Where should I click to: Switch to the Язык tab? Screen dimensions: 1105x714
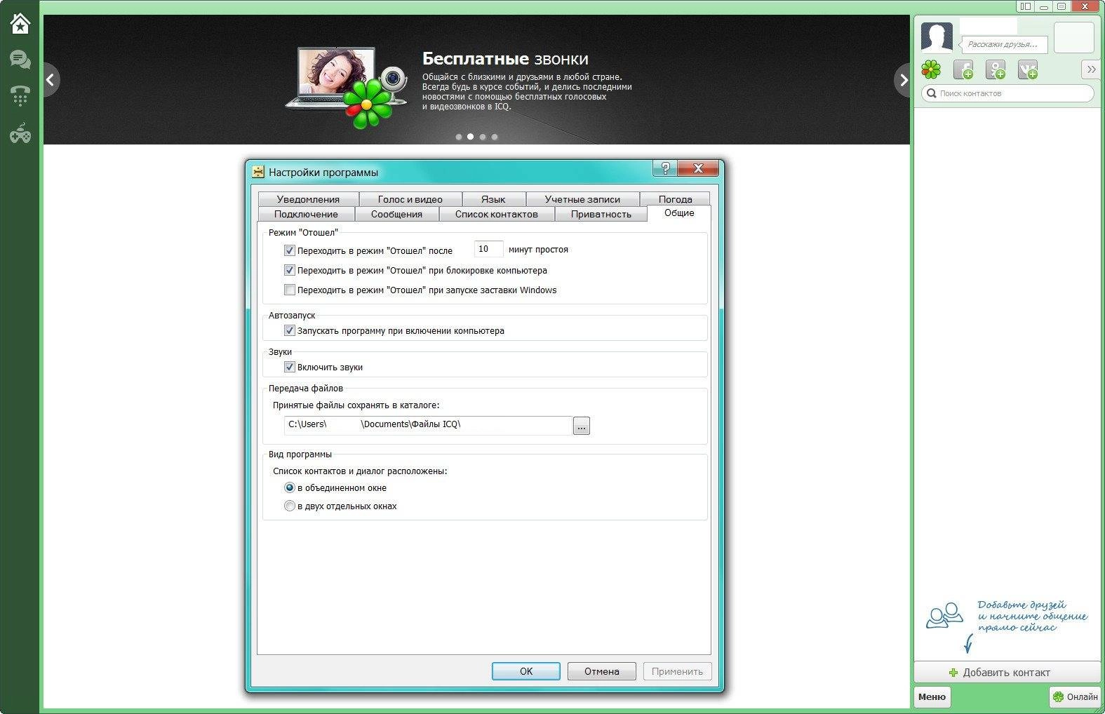click(493, 199)
